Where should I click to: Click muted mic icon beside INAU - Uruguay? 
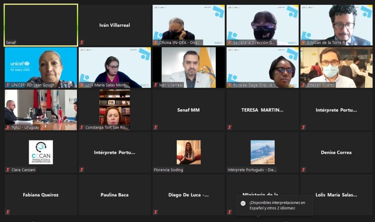(x=8, y=127)
